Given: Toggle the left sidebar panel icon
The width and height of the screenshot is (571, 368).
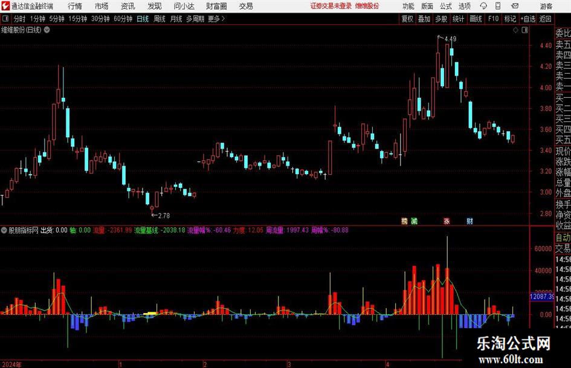Looking at the screenshot, I should [5, 19].
